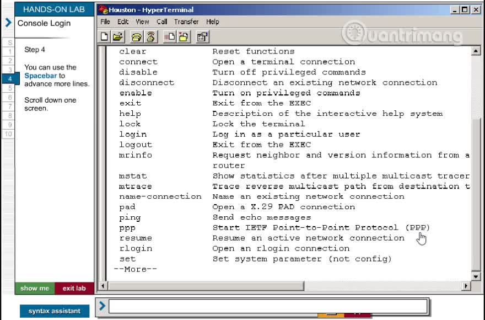Screen dimensions: 485x320
Task: Click the Spacebar link in instructions
Action: click(x=41, y=76)
